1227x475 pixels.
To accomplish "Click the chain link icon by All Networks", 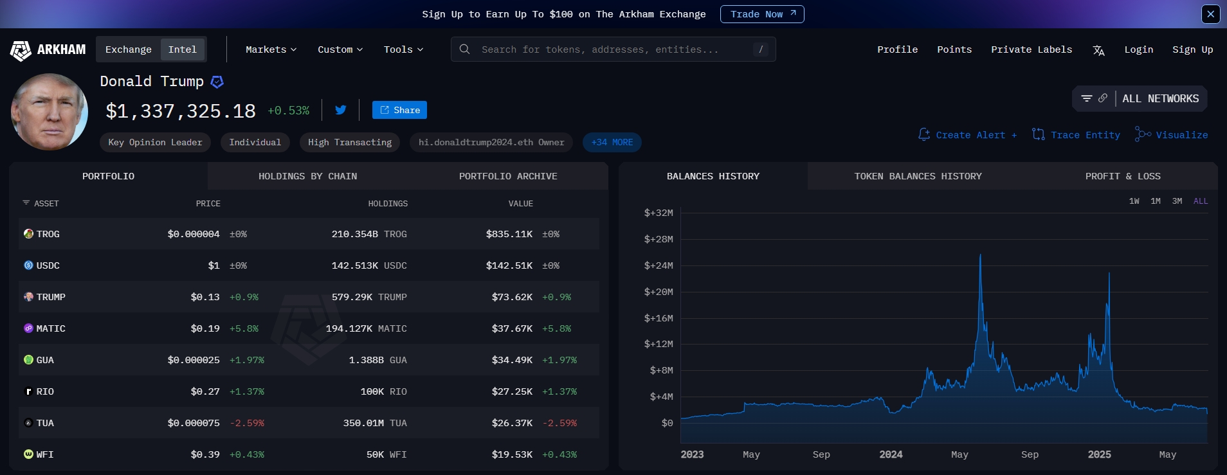I will 1103,98.
